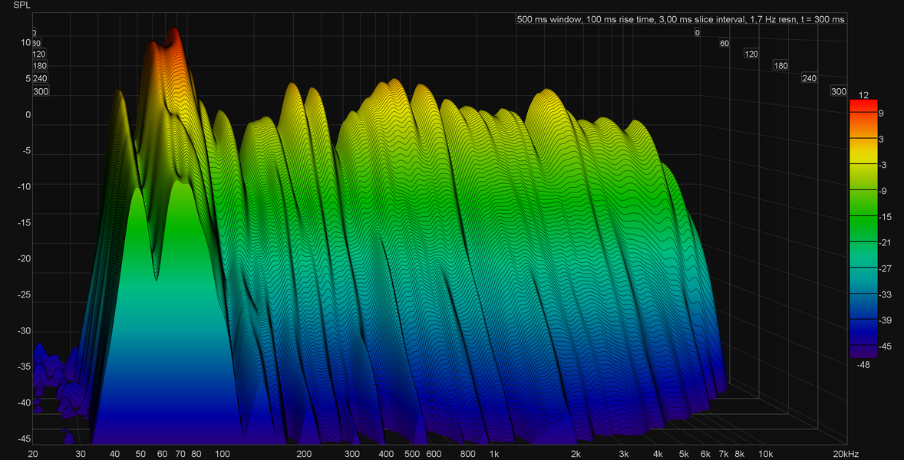The width and height of the screenshot is (904, 460).
Task: Click the -5 label on SPL axis
Action: click(27, 151)
